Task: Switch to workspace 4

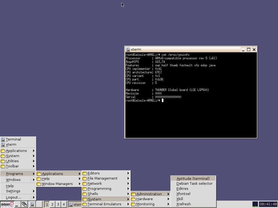Action: (64, 204)
